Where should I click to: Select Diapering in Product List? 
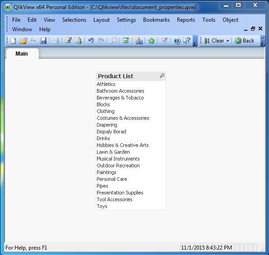(131, 125)
